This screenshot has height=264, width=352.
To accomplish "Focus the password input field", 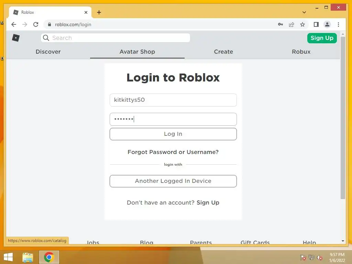I will click(173, 119).
